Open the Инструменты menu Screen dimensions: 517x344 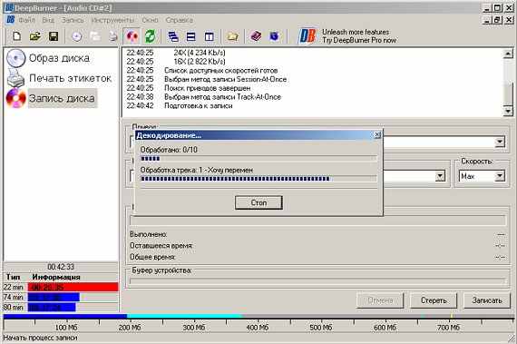(x=112, y=20)
